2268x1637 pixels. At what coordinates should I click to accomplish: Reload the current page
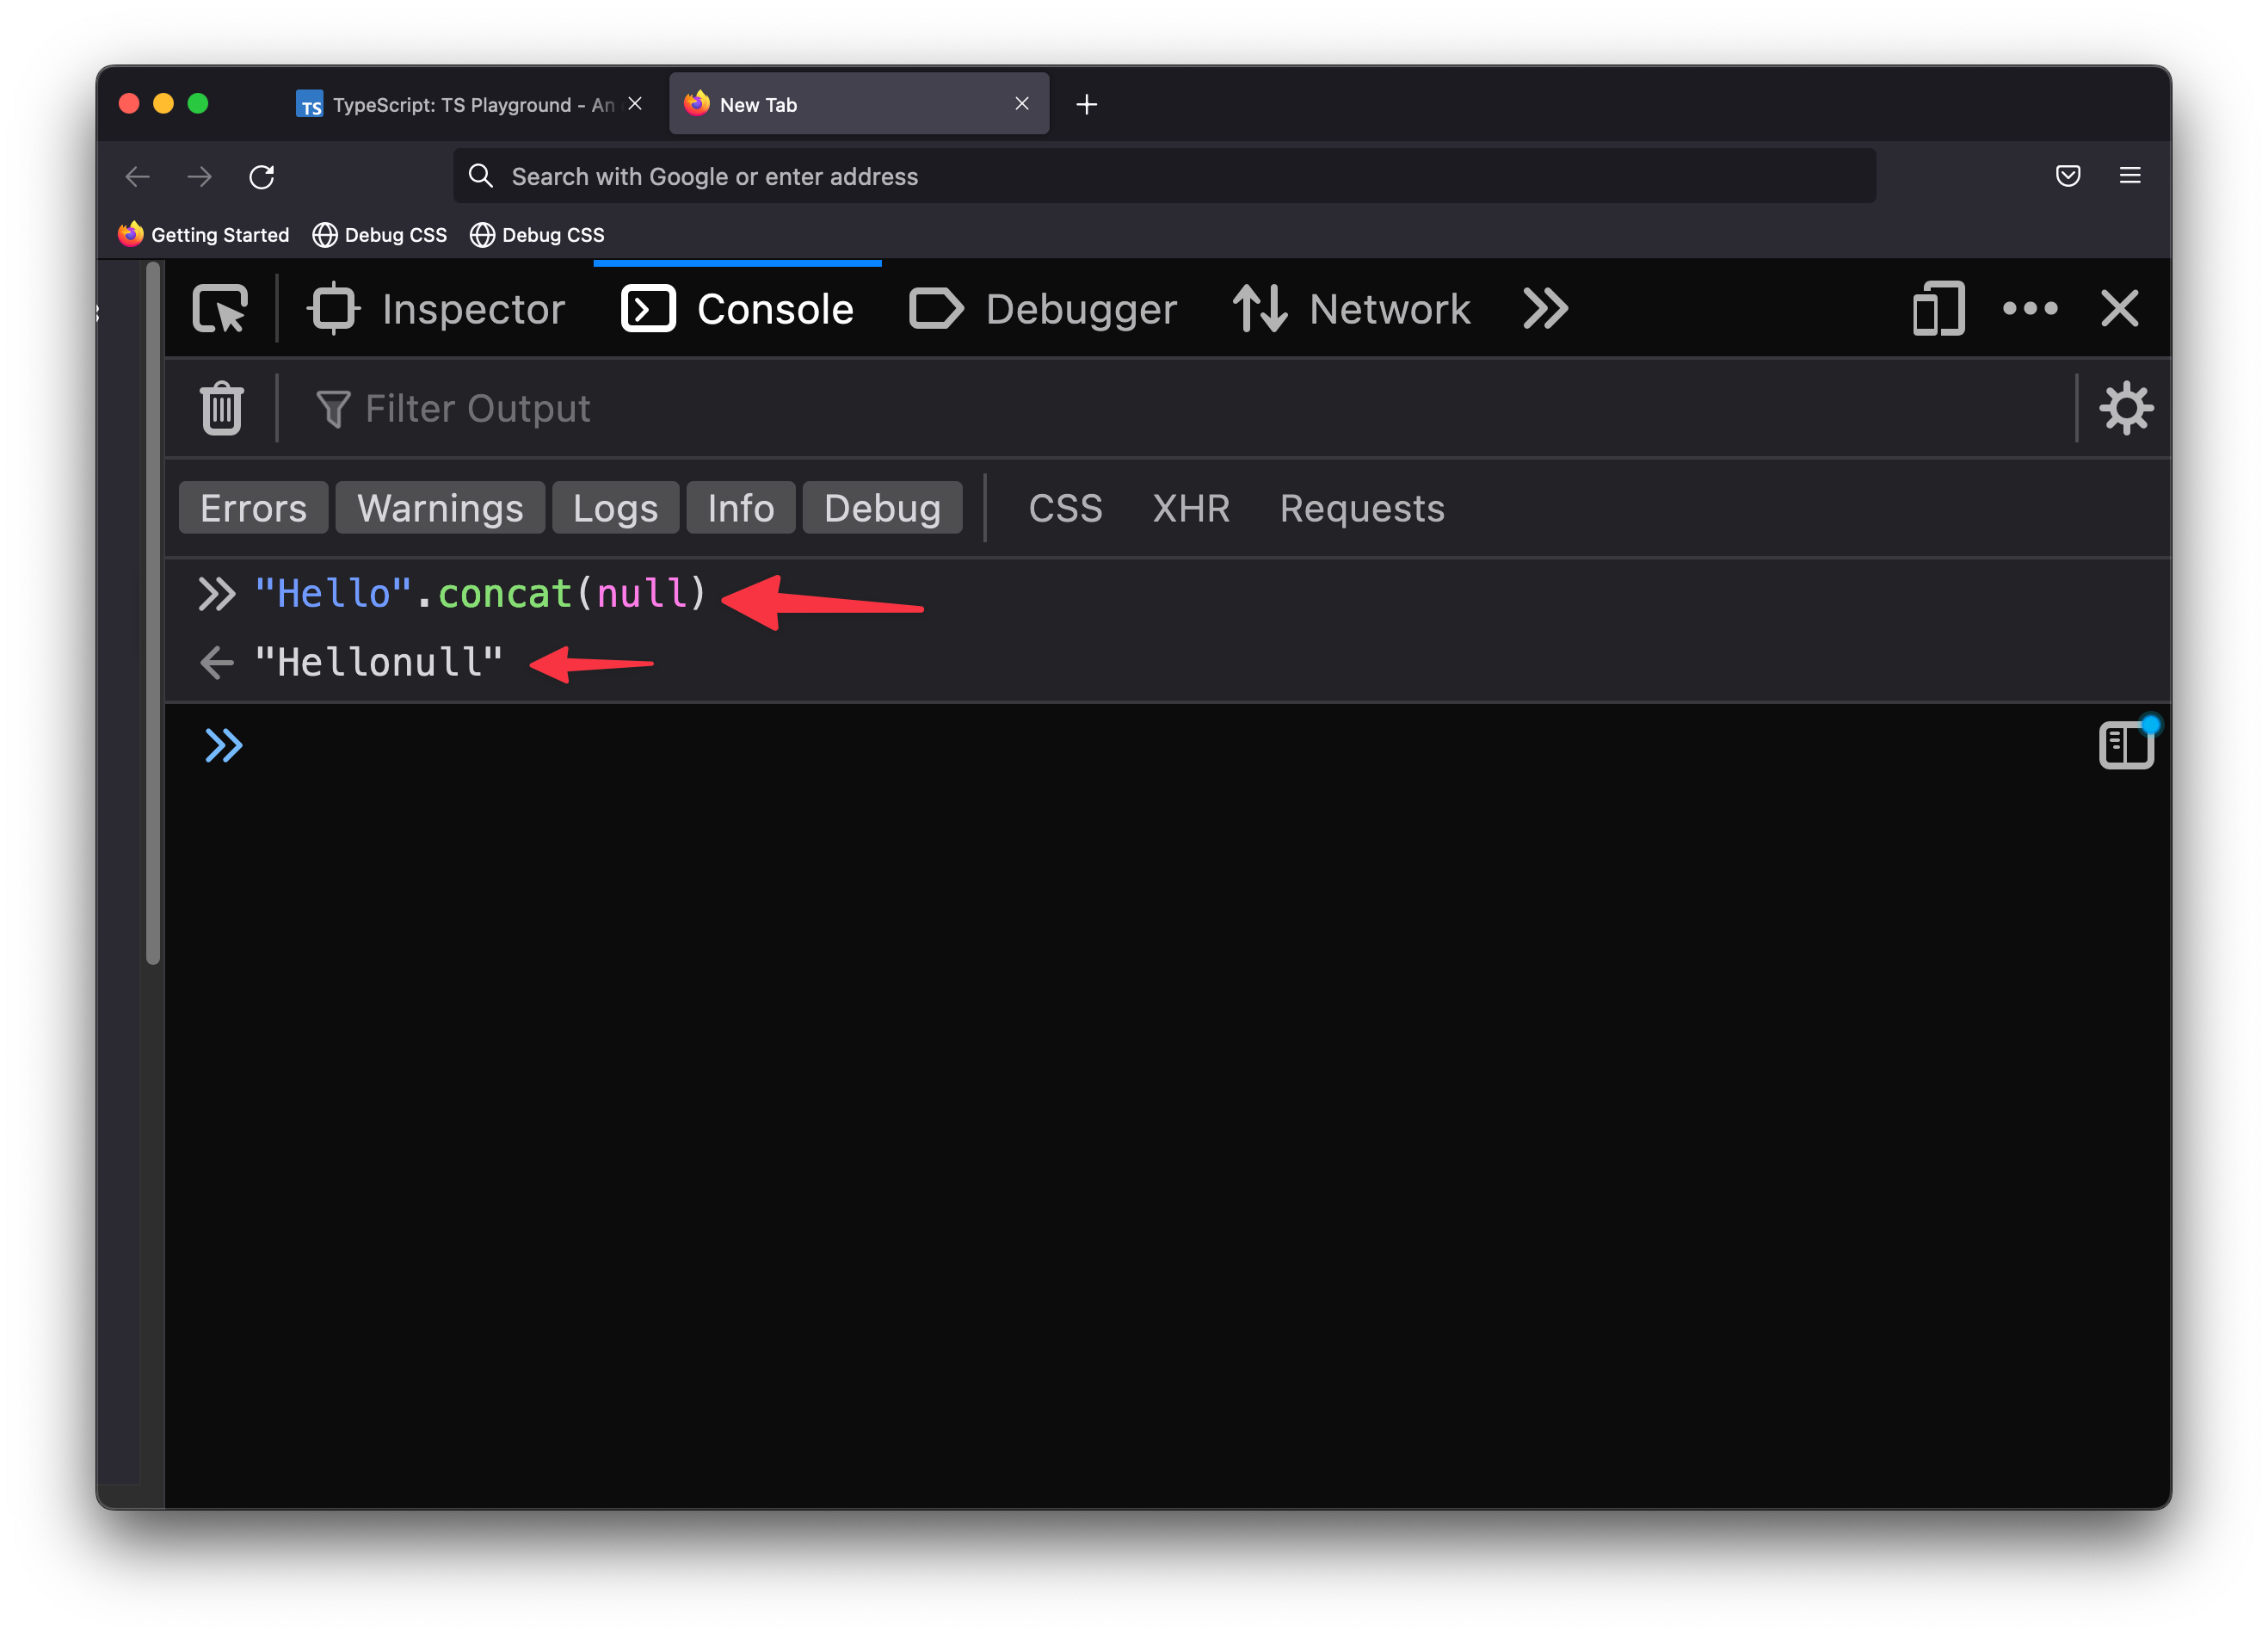(262, 176)
